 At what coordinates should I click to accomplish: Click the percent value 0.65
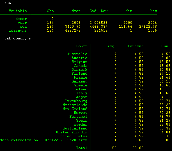pyautogui.click(x=139, y=140)
